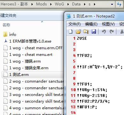Click the Notepad2 window title bar
The width and height of the screenshot is (124, 115).
94,16
